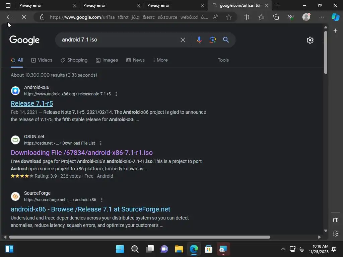Open Read aloud in address bar
Image resolution: width=343 pixels, height=257 pixels.
(x=215, y=17)
